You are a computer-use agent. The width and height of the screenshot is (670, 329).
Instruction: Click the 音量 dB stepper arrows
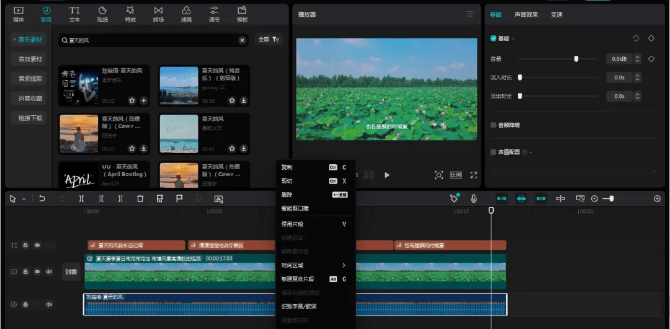638,59
